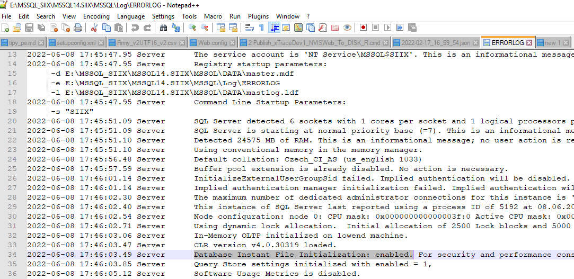Viewport: 574px width, 279px height.
Task: Toggle file monitoring eye icon
Action: coord(347,28)
